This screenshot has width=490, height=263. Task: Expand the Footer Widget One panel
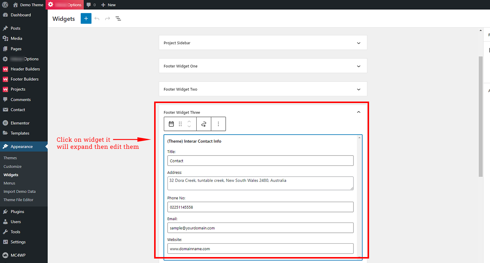click(x=358, y=66)
